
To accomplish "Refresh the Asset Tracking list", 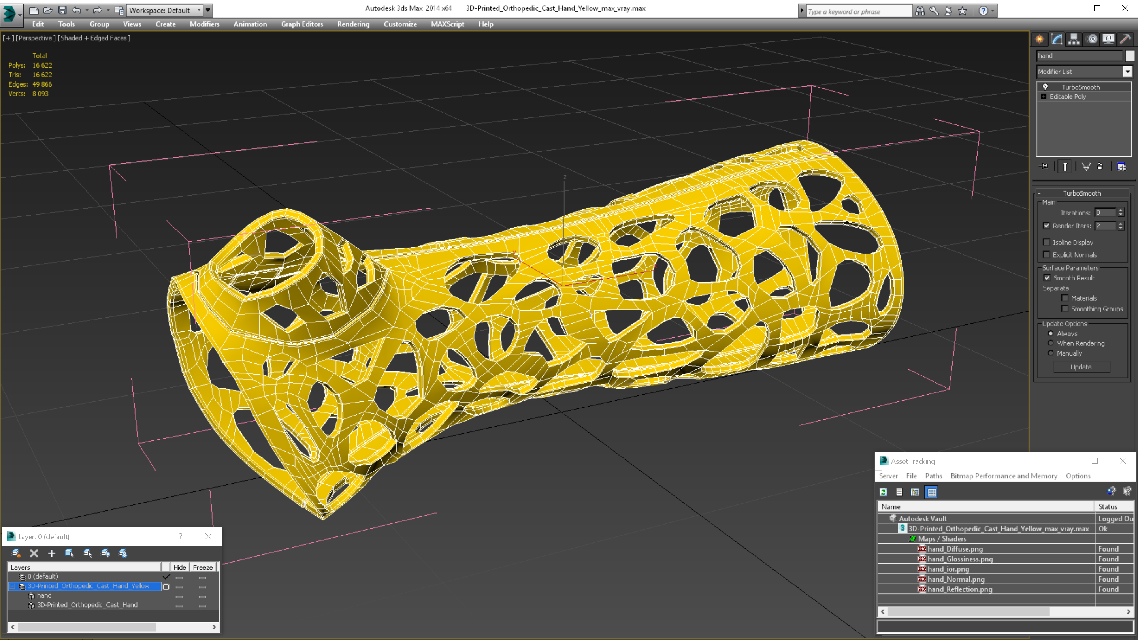I will (x=883, y=492).
